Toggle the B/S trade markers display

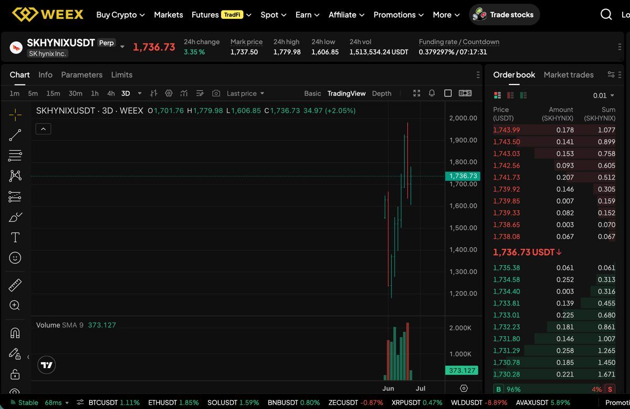465,93
